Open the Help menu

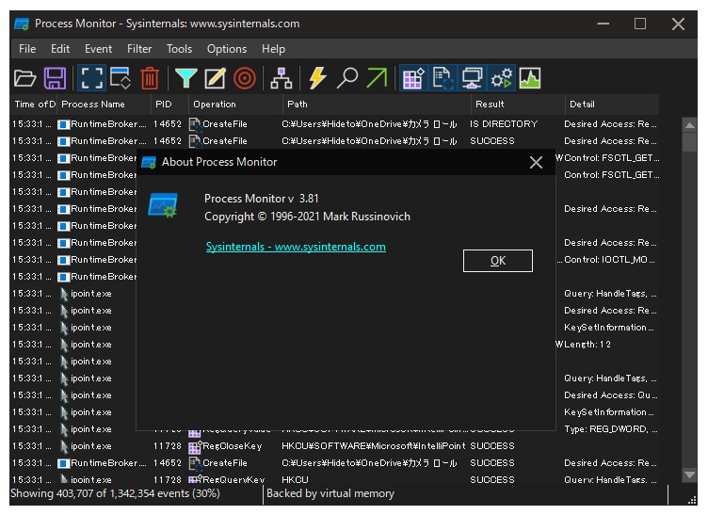coord(273,49)
